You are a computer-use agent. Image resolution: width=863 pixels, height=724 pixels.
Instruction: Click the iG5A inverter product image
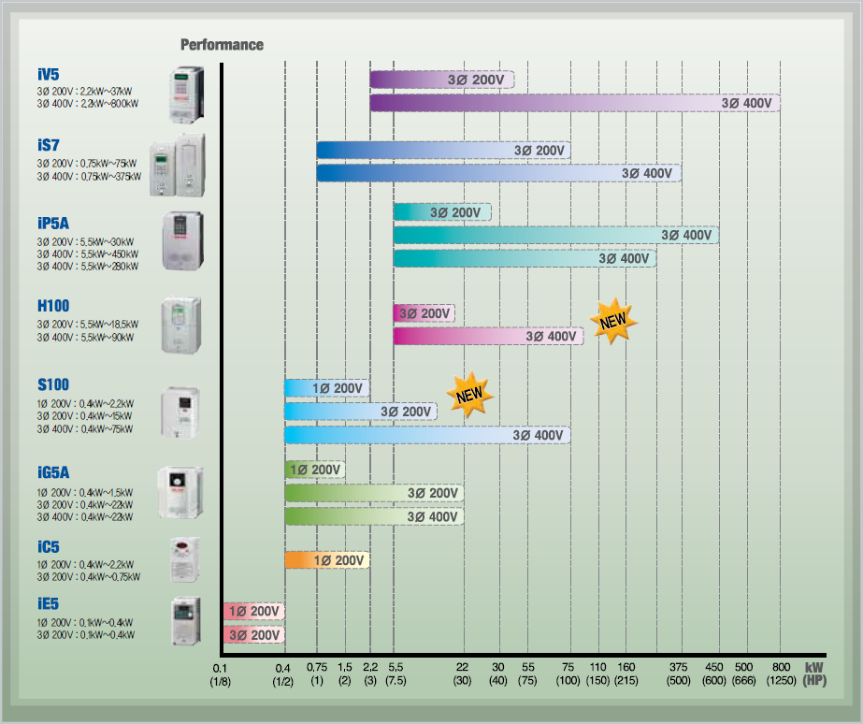pos(180,492)
